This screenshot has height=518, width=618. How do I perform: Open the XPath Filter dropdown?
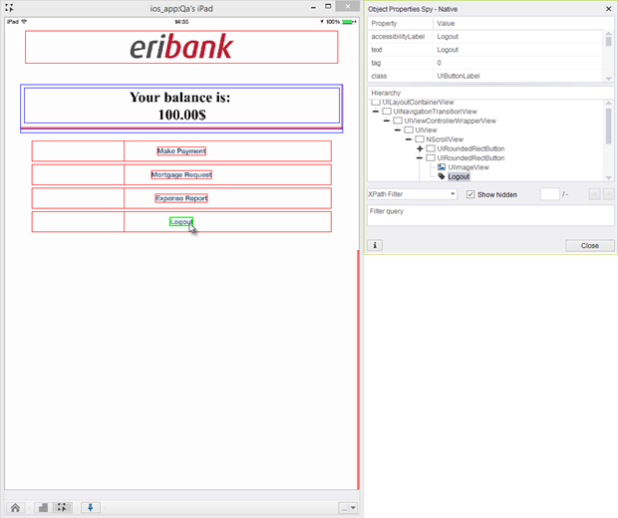point(413,194)
